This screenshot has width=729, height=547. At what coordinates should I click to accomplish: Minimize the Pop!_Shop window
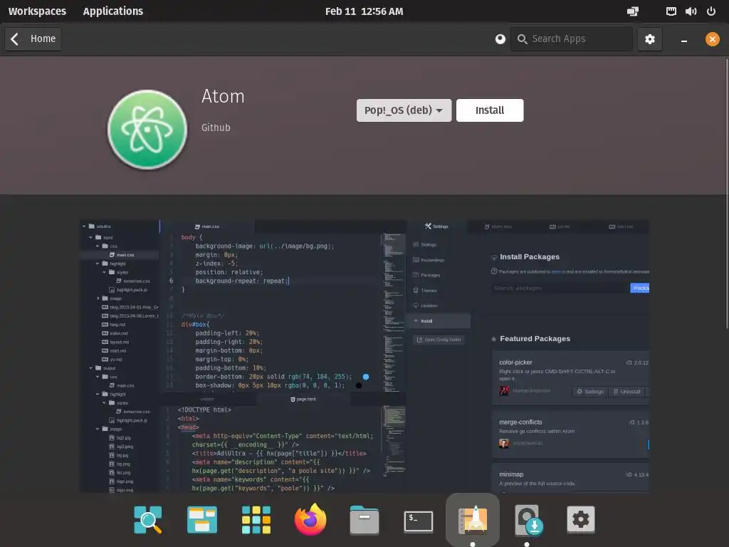[x=684, y=40]
